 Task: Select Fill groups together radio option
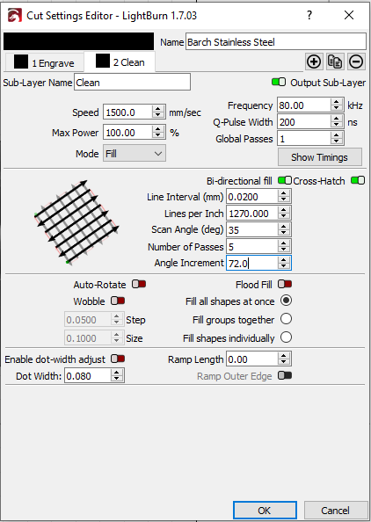(x=286, y=319)
